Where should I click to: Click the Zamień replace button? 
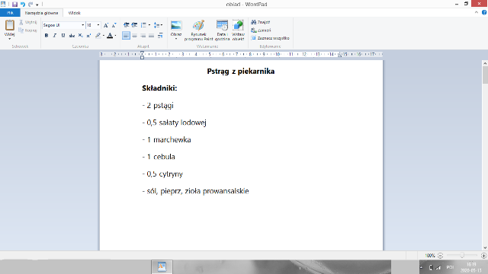click(x=261, y=30)
